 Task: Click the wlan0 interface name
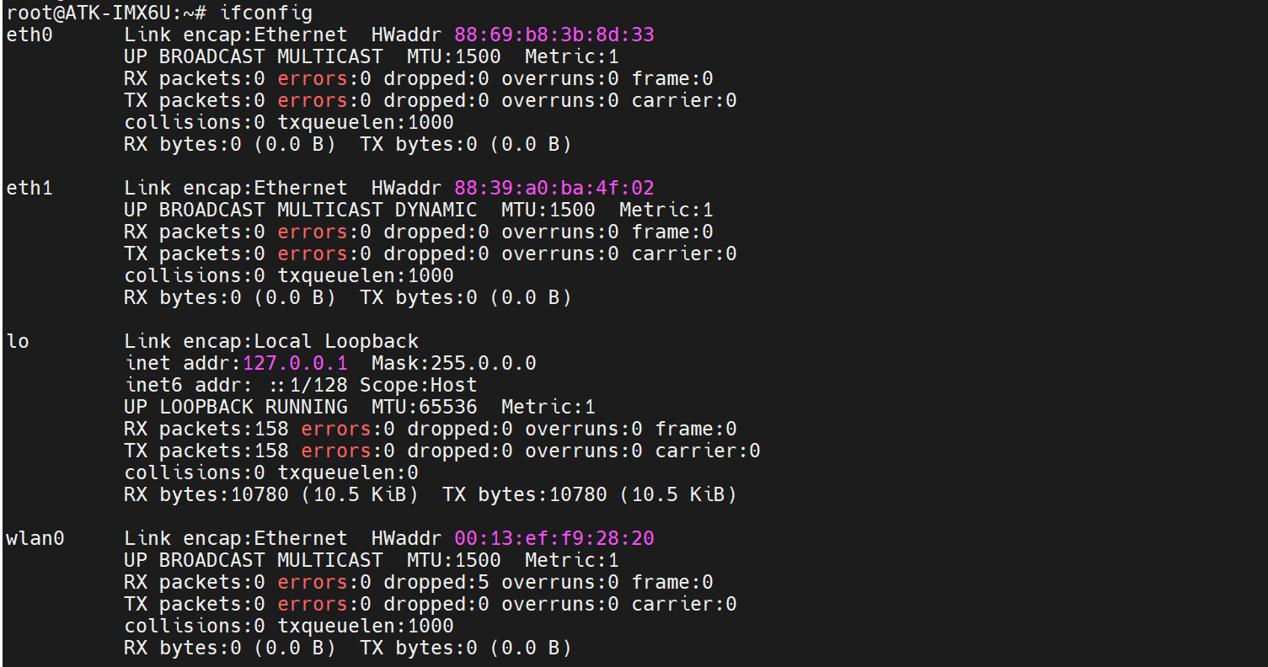click(35, 538)
